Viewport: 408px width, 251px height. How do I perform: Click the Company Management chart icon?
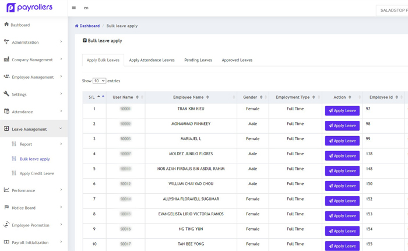coord(6,59)
